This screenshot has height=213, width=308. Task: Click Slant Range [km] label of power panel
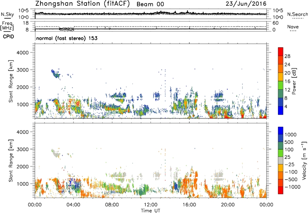(x=11, y=81)
